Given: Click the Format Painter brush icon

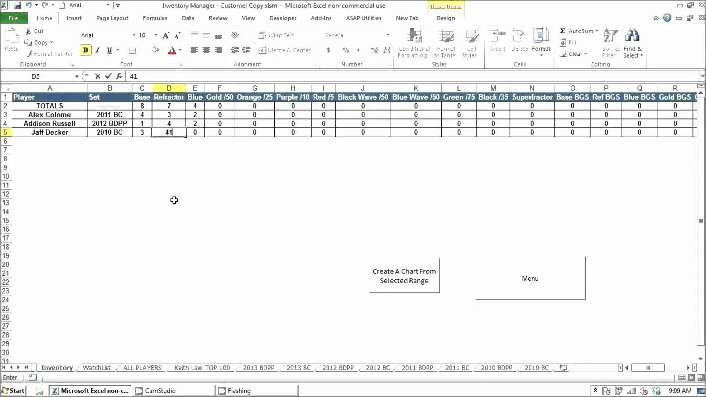Looking at the screenshot, I should (29, 54).
